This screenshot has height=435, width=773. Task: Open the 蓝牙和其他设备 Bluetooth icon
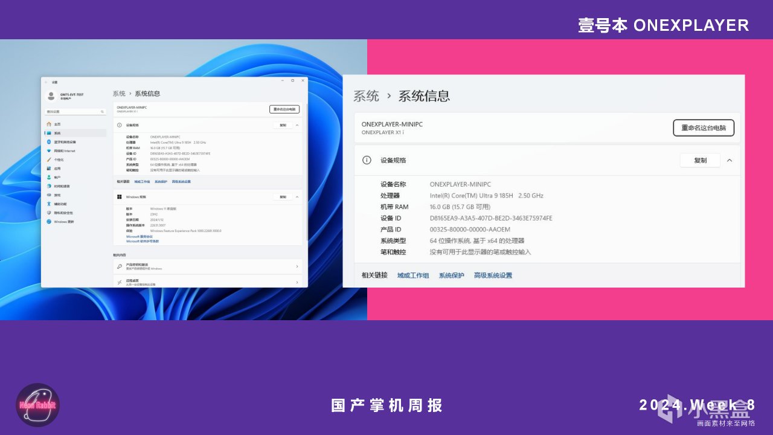tap(49, 142)
